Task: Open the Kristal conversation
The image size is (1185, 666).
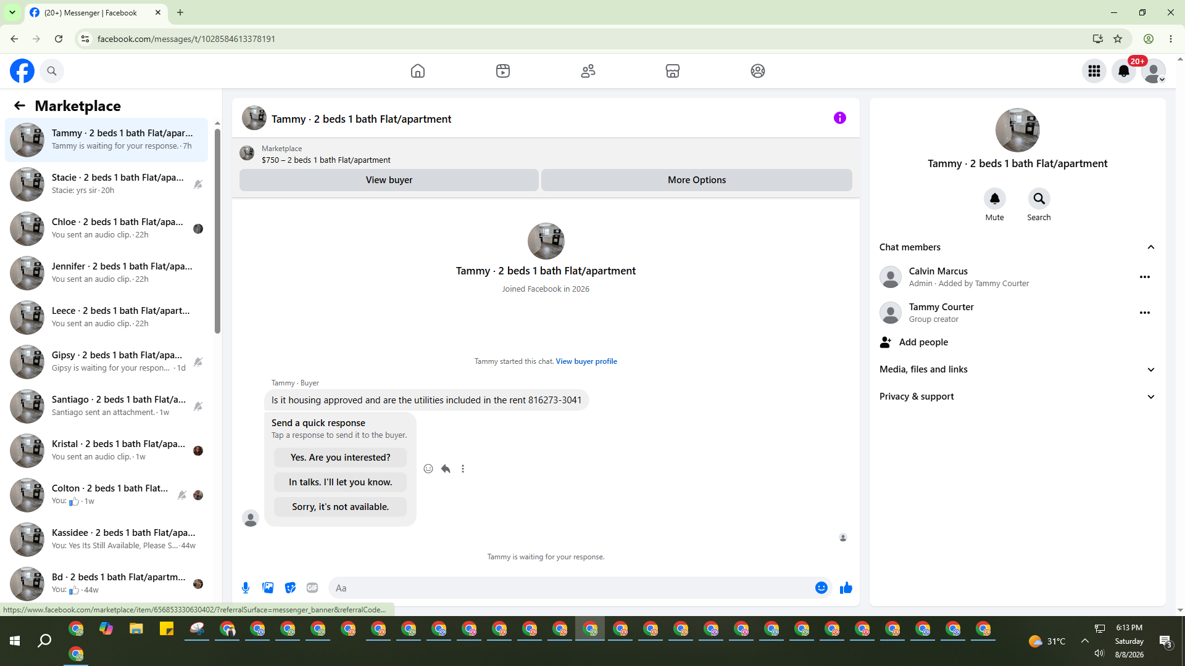Action: point(107,451)
